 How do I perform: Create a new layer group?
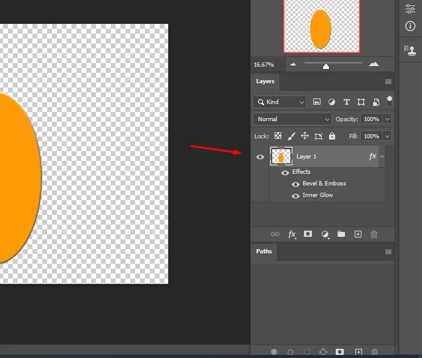pyautogui.click(x=341, y=234)
